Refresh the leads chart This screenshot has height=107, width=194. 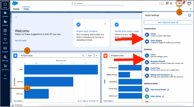97,101
